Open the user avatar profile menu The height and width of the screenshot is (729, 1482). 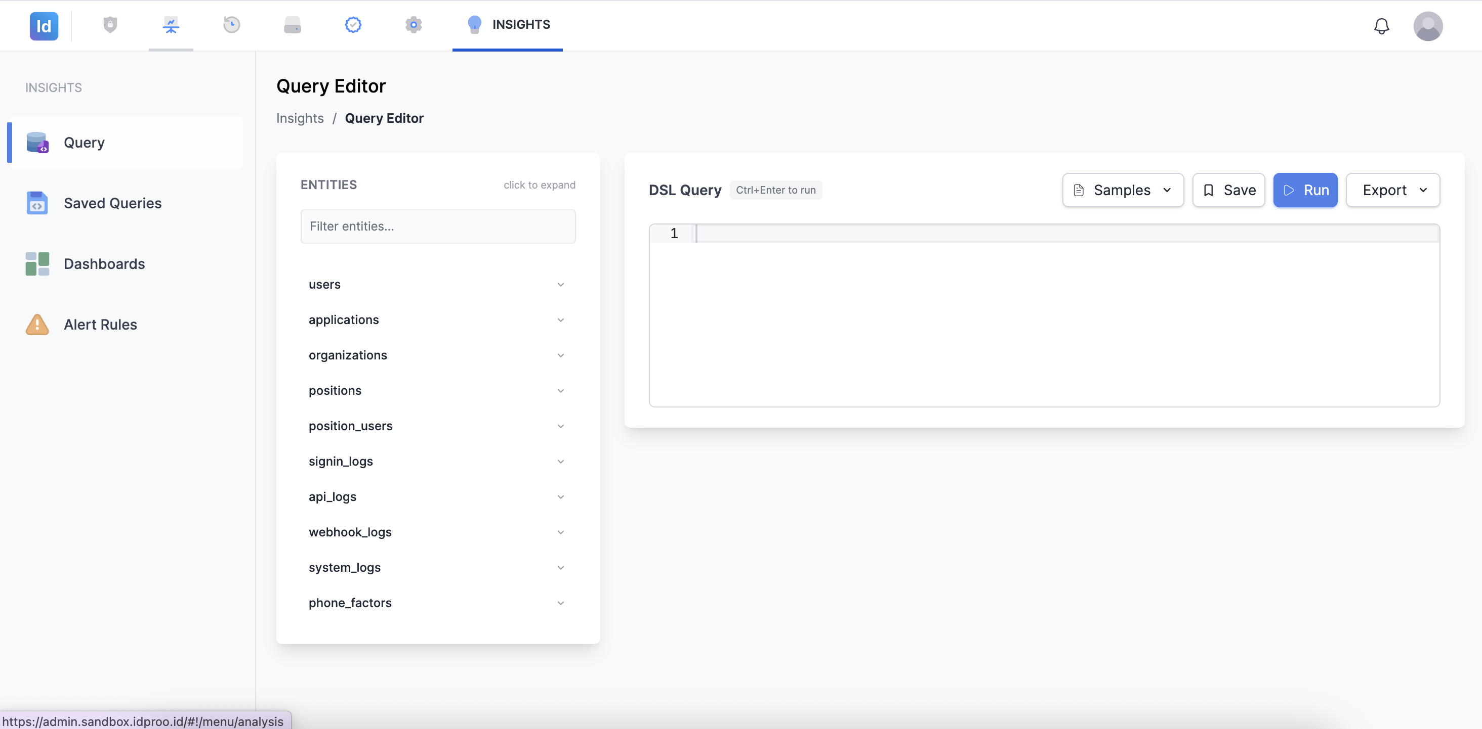[1428, 26]
